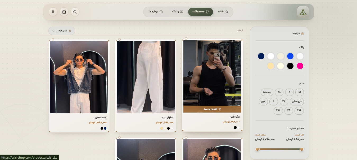Go to خانه home page
Viewport: 357px width, 160px height.
223,12
